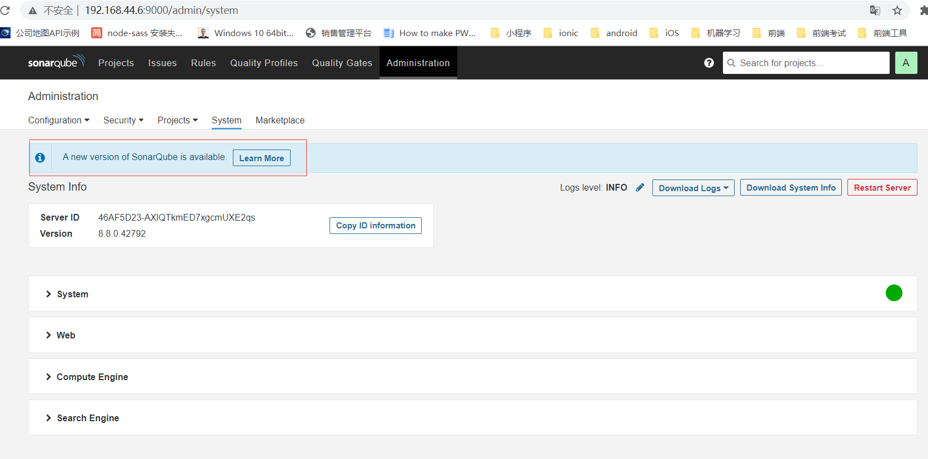
Task: Click the Copy ID information button
Action: 376,226
